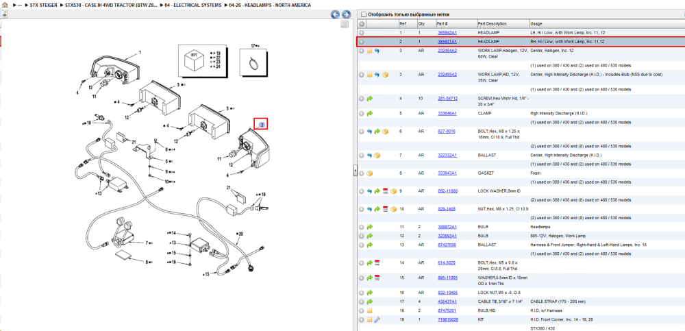Click the box icon for ballast 322332A1

pyautogui.click(x=377, y=156)
